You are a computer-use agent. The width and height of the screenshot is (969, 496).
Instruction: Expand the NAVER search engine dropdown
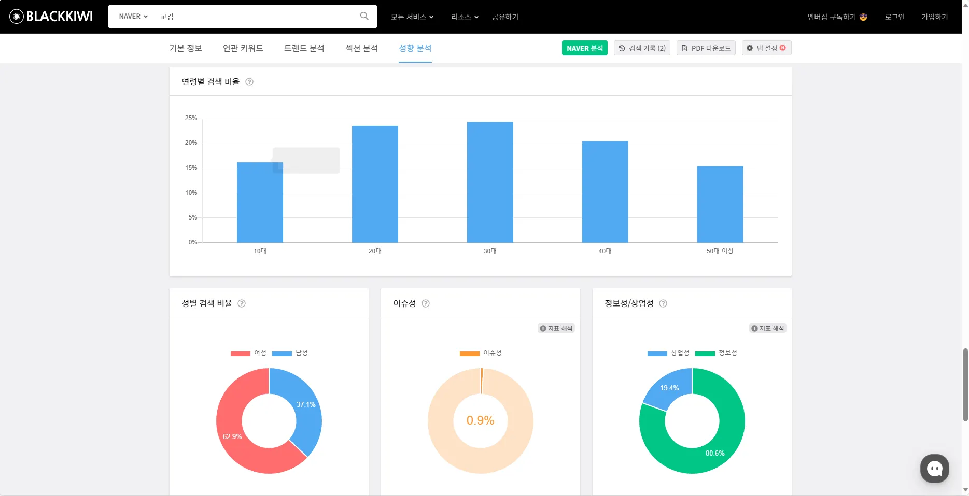(133, 17)
